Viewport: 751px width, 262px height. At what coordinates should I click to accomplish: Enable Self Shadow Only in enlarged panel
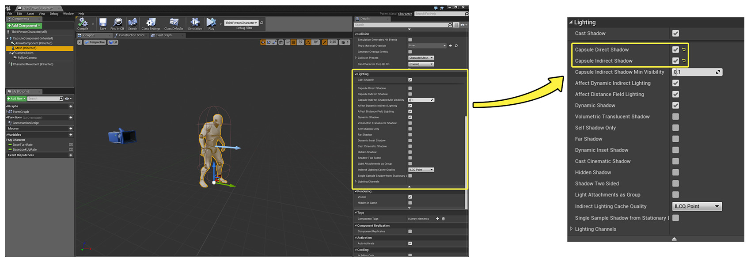pos(675,128)
